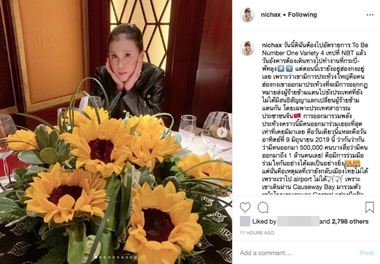Click the China flag emoji in caption
This screenshot has height=264, width=380.
(297, 116)
